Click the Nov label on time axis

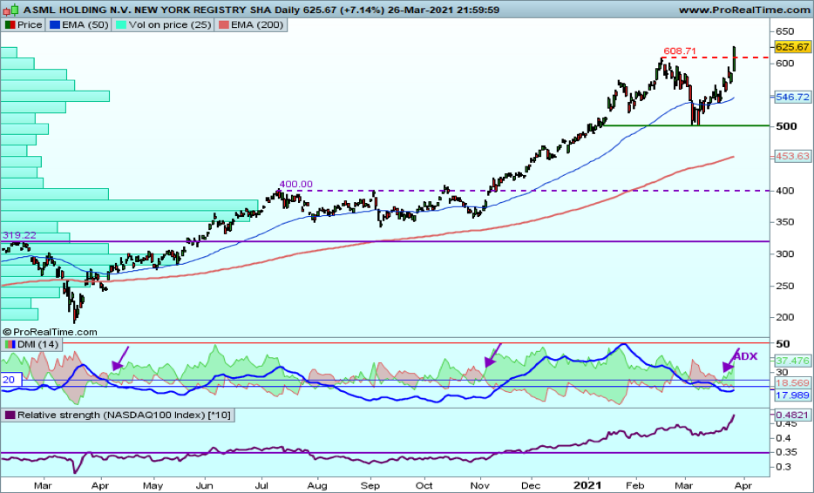point(479,486)
